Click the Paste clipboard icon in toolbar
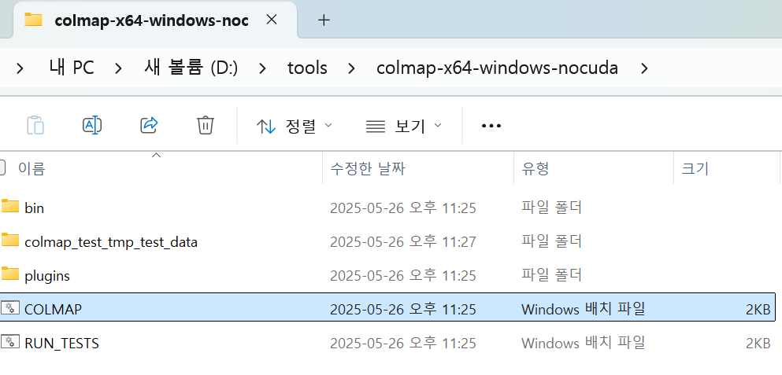The image size is (782, 375). (35, 125)
